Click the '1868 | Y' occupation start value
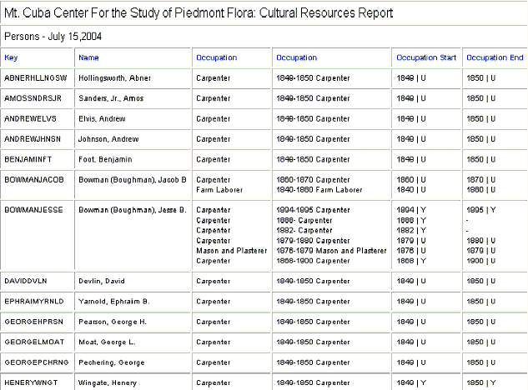The height and width of the screenshot is (390, 528). (x=411, y=261)
